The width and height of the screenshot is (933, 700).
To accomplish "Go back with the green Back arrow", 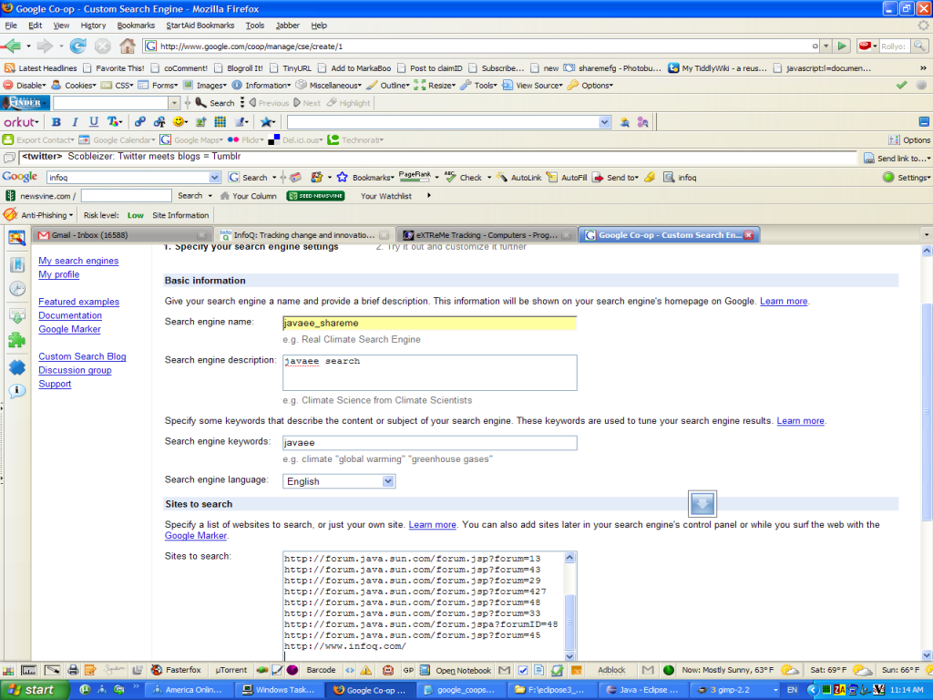I will tap(12, 46).
